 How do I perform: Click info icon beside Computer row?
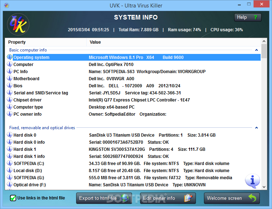10,64
